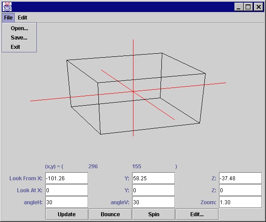Image resolution: width=266 pixels, height=222 pixels.
Task: Click the Spin button
Action: [154, 214]
